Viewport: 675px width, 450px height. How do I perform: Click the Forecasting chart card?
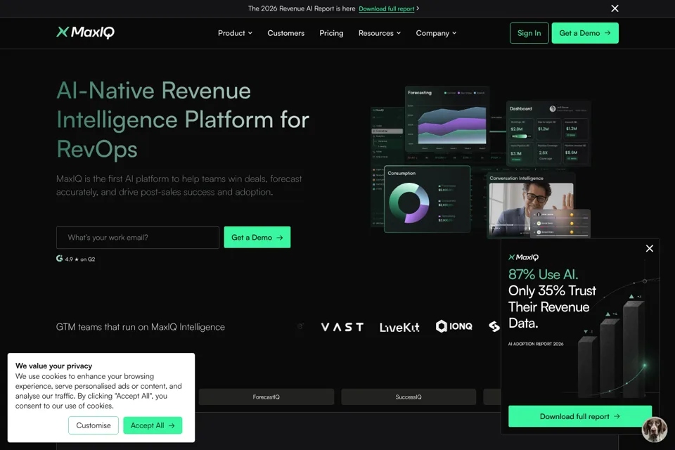pos(447,120)
